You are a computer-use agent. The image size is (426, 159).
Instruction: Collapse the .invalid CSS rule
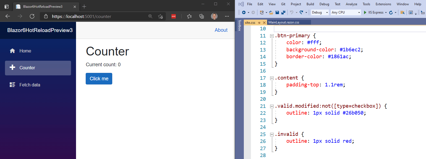(x=272, y=134)
